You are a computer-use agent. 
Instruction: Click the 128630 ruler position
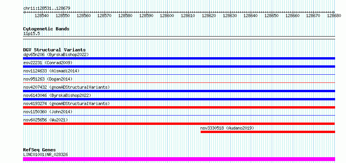click(x=230, y=16)
